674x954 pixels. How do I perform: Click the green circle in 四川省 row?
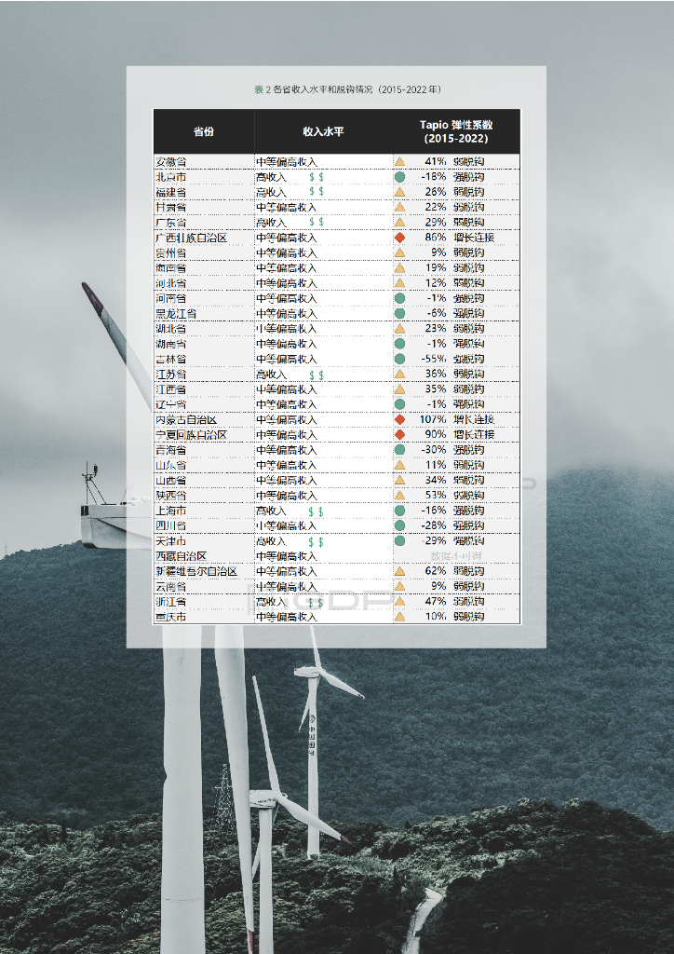[x=399, y=525]
